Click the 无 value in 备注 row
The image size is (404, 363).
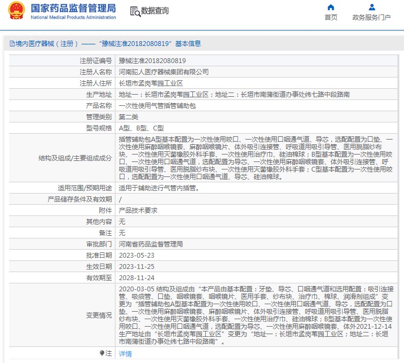[122, 233]
